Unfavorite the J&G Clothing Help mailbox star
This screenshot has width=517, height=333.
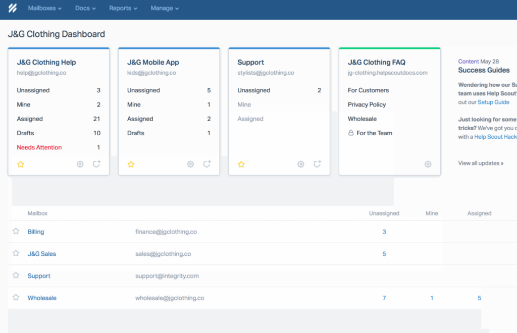click(21, 164)
